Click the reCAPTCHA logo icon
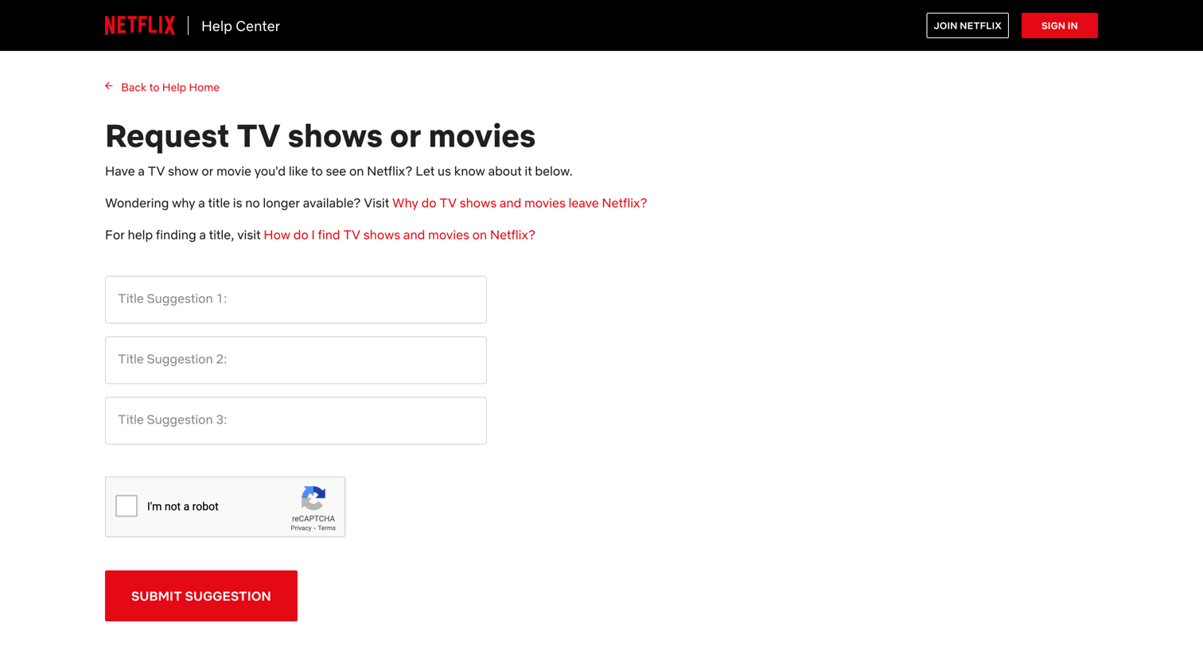Viewport: 1203px width, 648px height. [x=313, y=498]
